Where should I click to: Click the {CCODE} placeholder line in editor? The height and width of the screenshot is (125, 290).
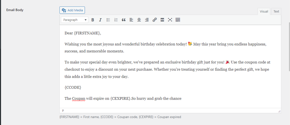[73, 88]
